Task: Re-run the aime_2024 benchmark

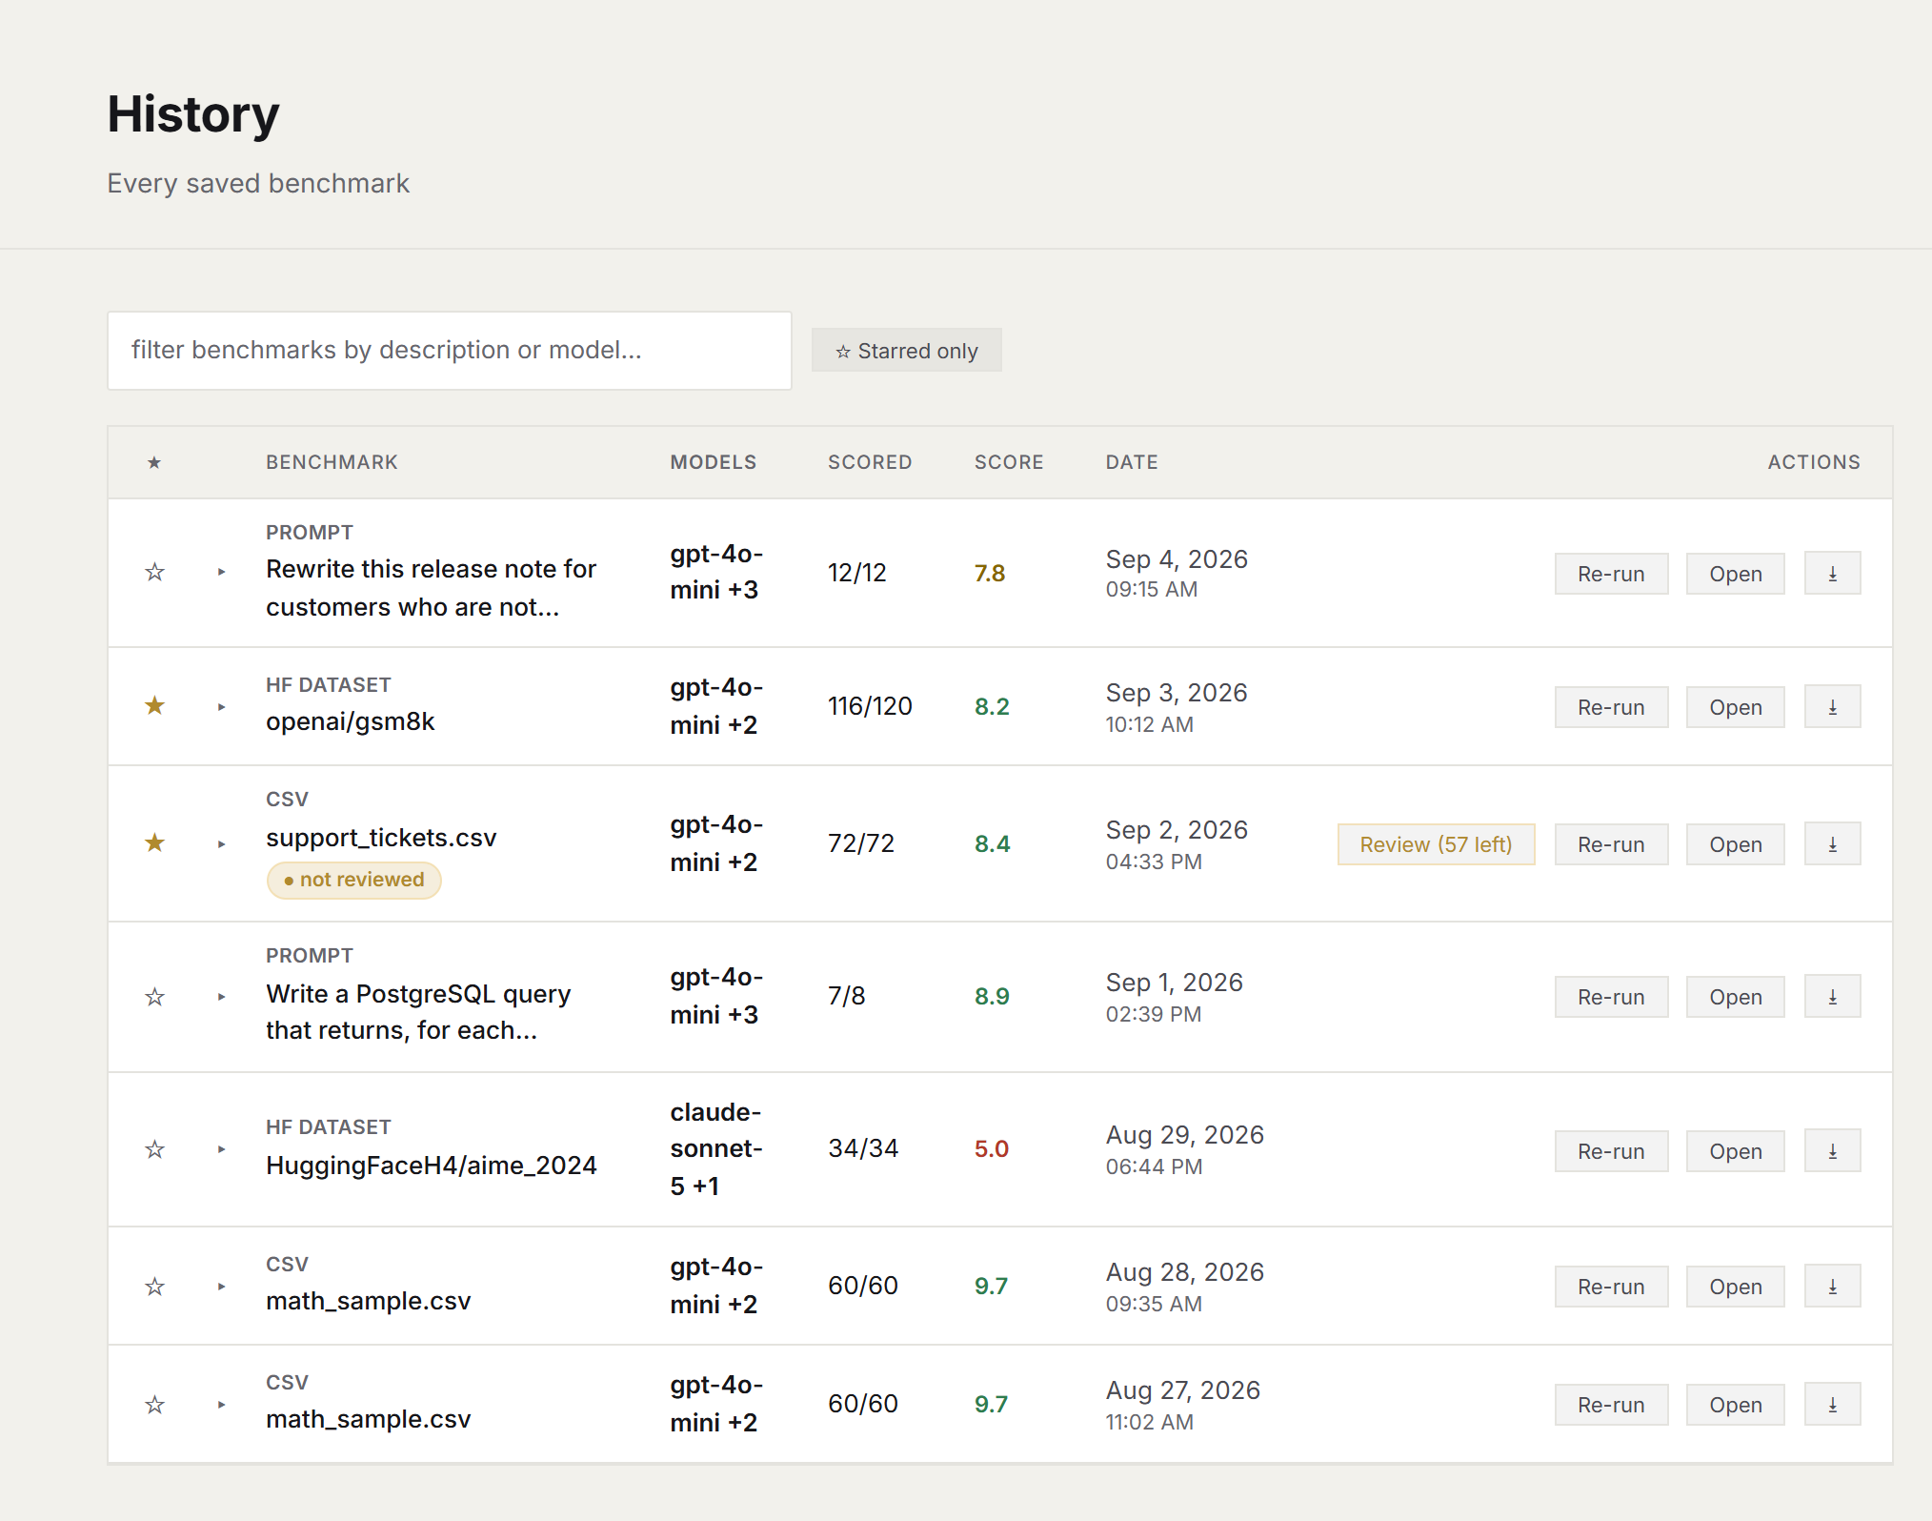Action: click(1611, 1151)
